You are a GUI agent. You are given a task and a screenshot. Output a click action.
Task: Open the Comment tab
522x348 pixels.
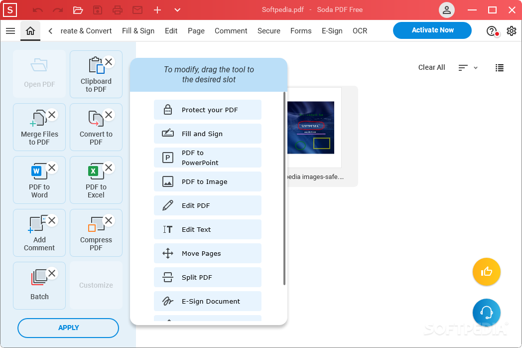231,31
